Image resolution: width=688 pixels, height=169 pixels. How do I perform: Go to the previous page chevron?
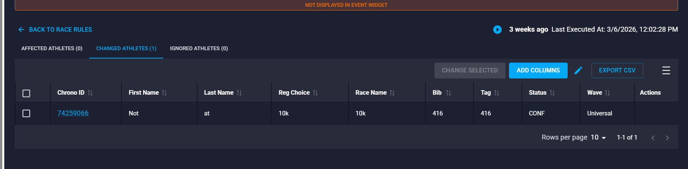coord(653,138)
